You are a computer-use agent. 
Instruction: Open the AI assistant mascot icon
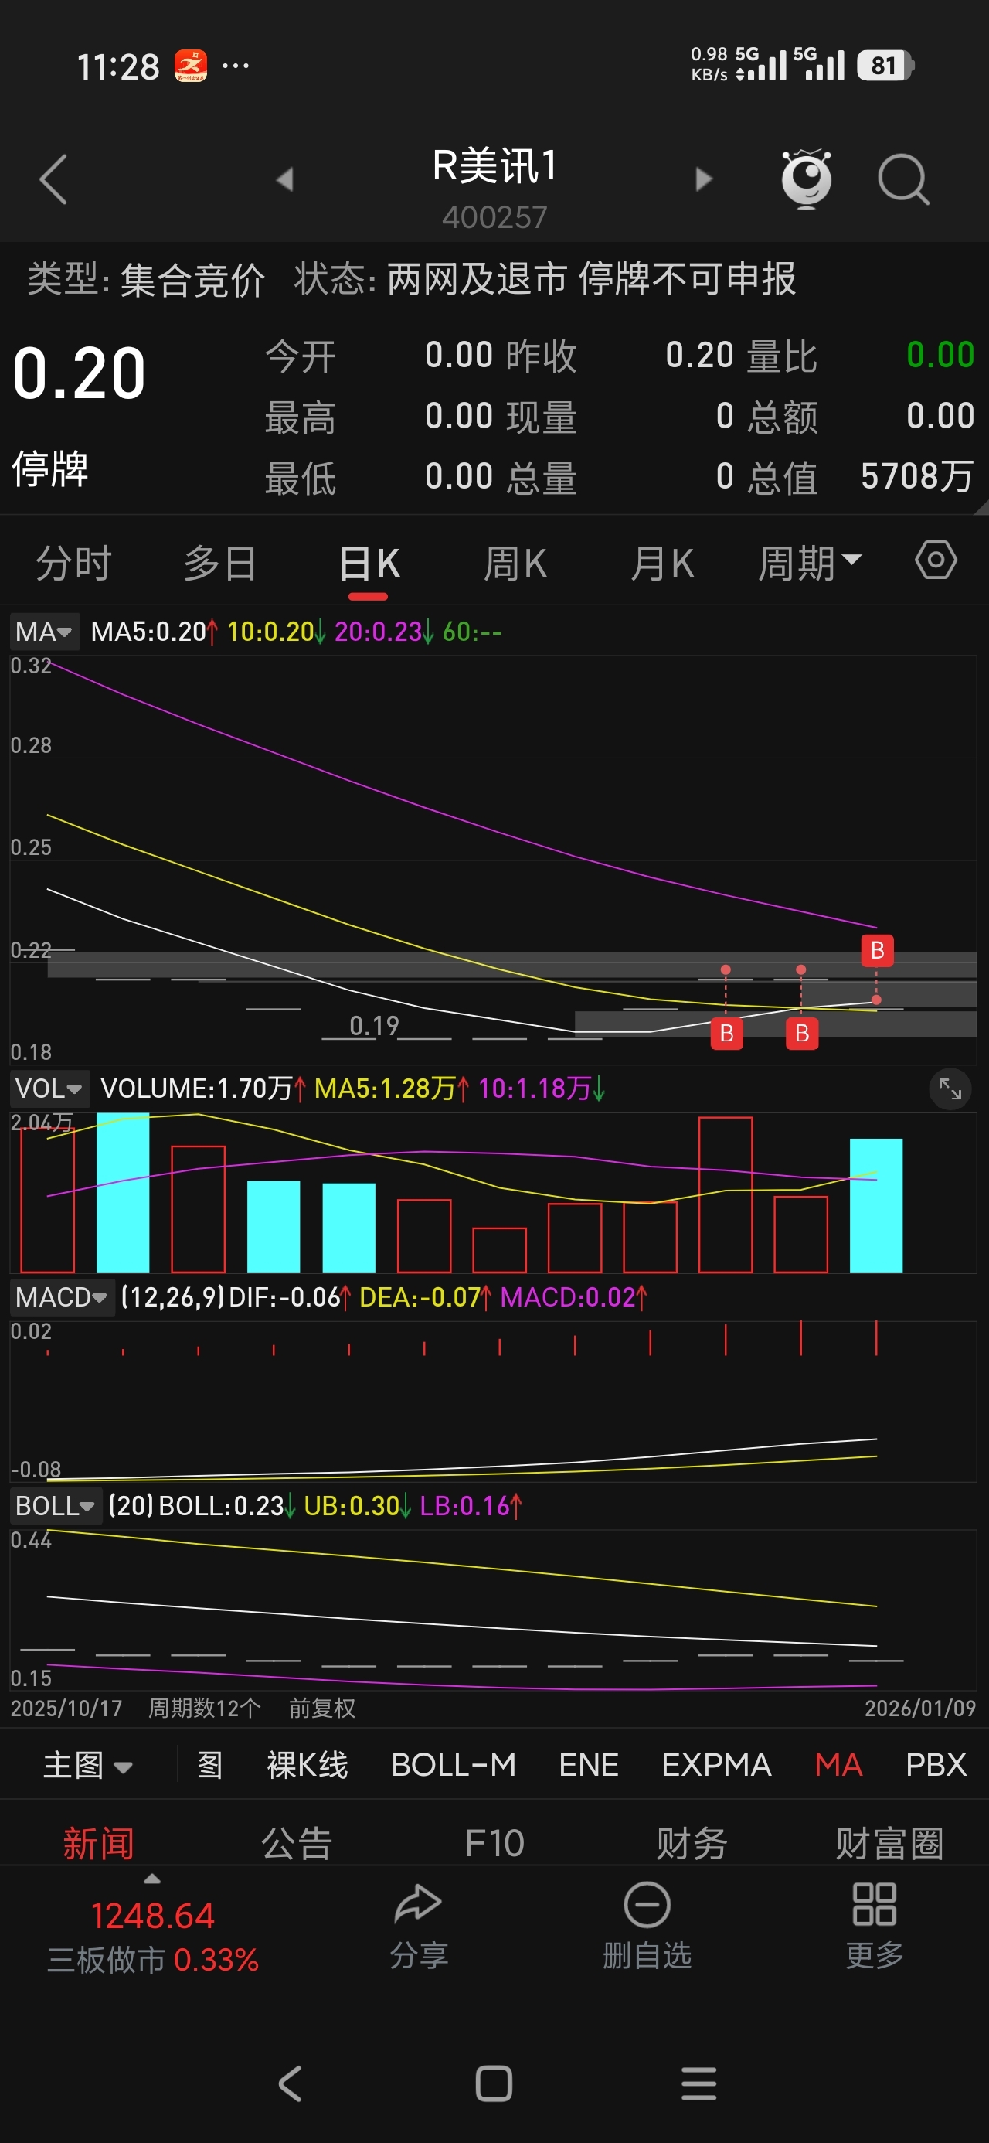pyautogui.click(x=806, y=178)
